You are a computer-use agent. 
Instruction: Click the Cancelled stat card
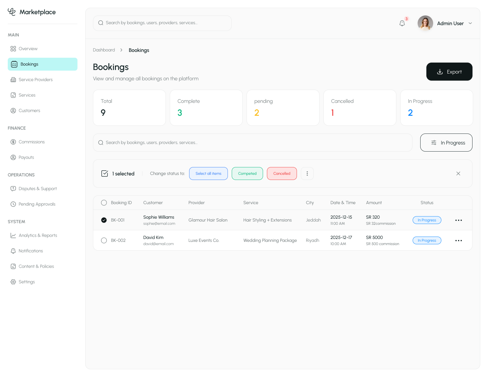[x=360, y=108]
